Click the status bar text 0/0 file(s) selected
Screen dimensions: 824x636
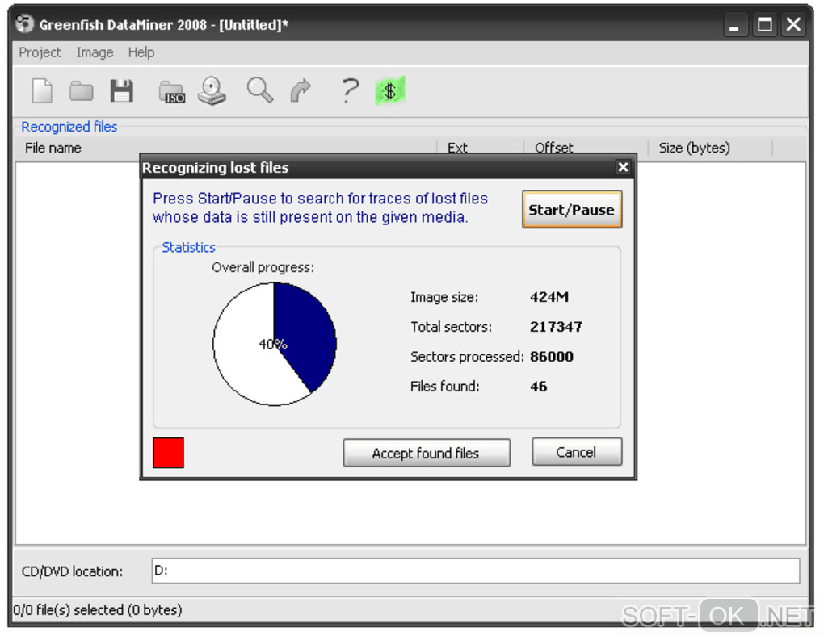(98, 609)
